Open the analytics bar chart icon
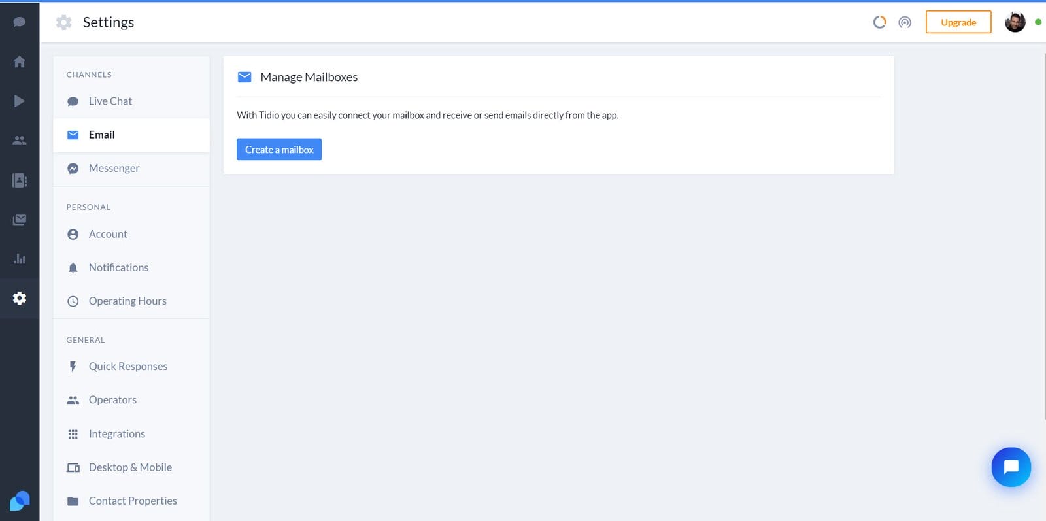The height and width of the screenshot is (521, 1046). coord(20,259)
